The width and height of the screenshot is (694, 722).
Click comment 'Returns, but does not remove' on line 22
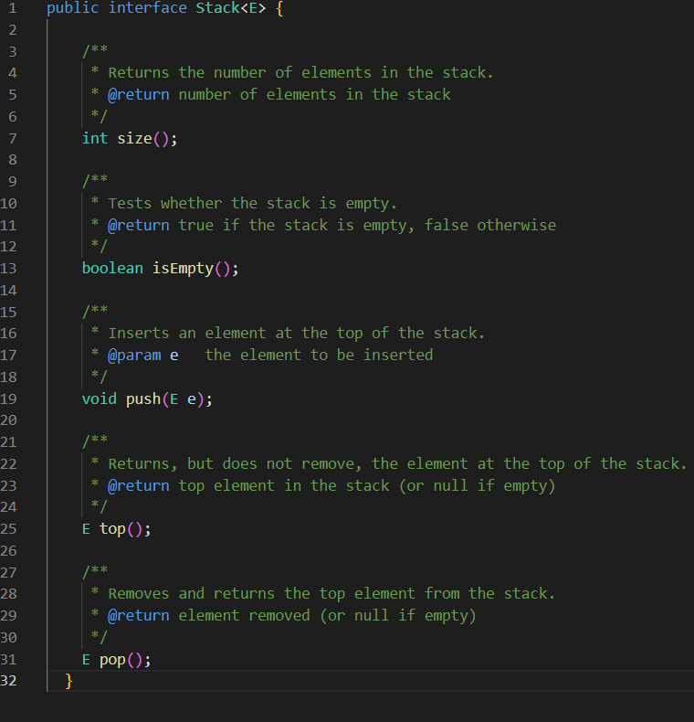click(235, 463)
